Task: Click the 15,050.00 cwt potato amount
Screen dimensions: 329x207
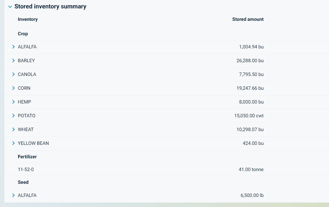Action: [x=249, y=116]
